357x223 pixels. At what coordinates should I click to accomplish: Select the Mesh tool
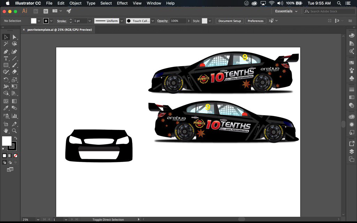[x=6, y=101]
